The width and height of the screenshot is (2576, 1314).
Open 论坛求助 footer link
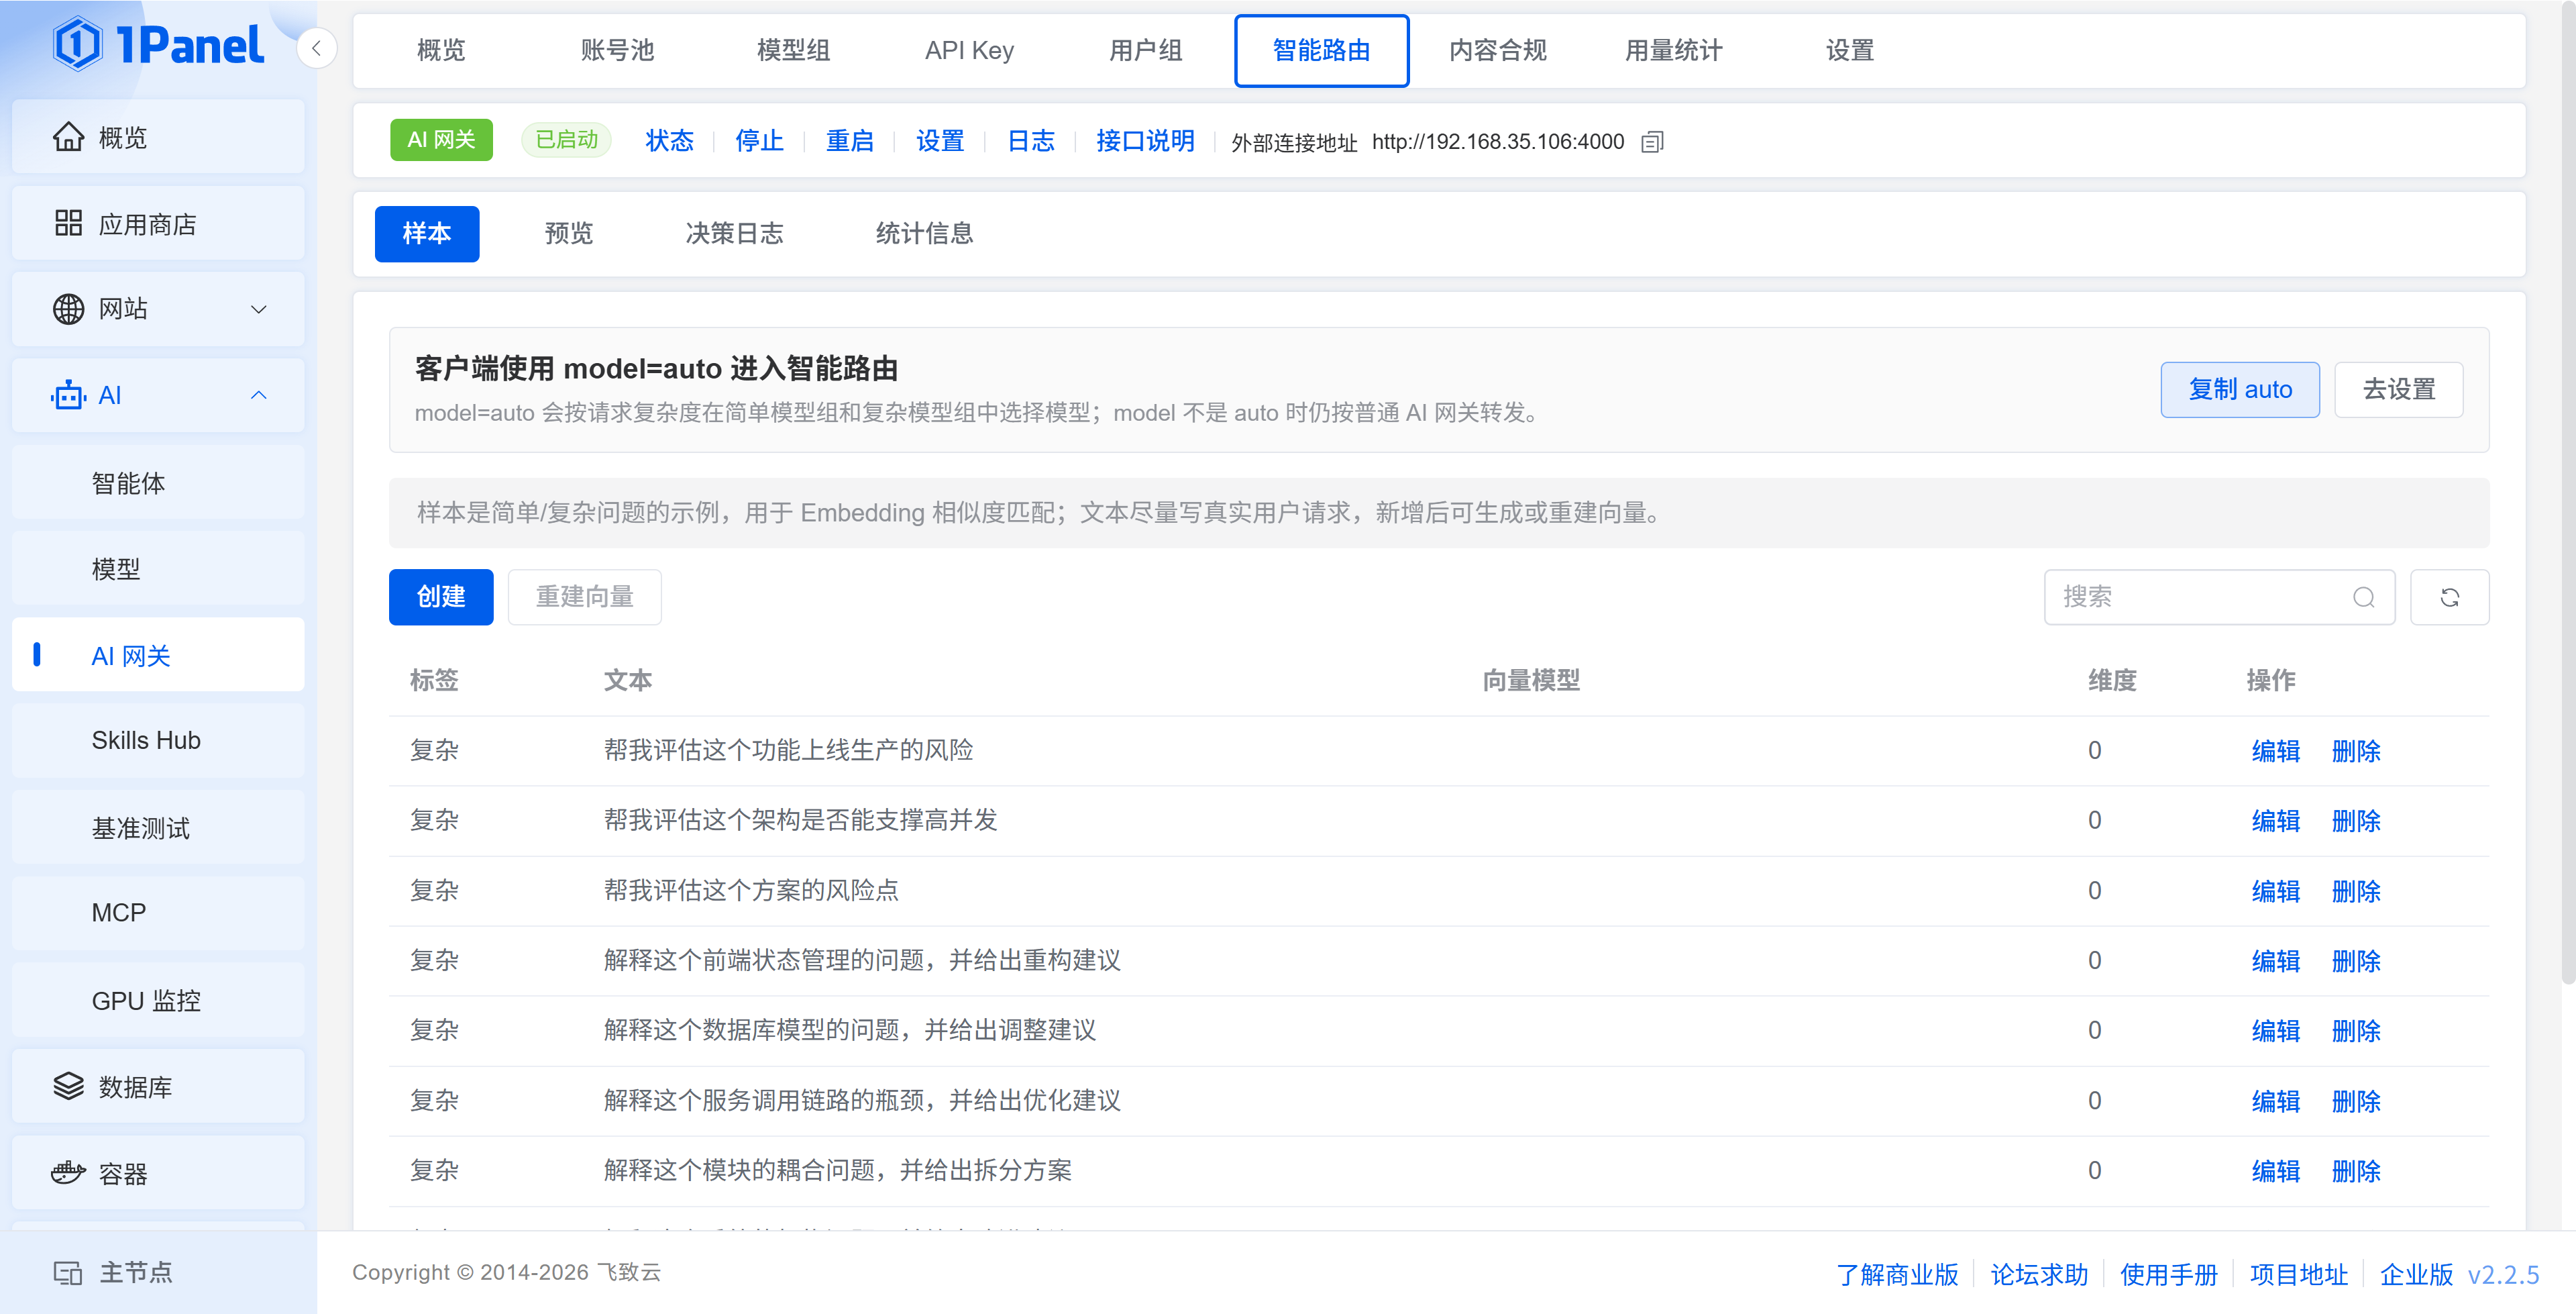2039,1274
